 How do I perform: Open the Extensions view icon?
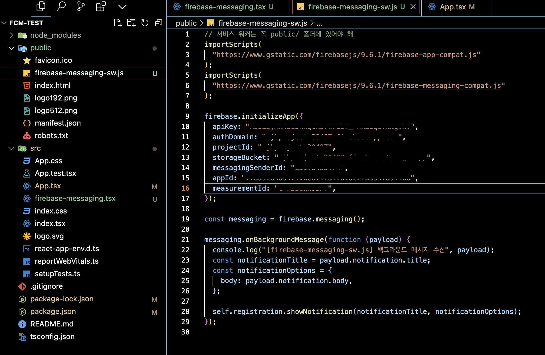pos(101,6)
